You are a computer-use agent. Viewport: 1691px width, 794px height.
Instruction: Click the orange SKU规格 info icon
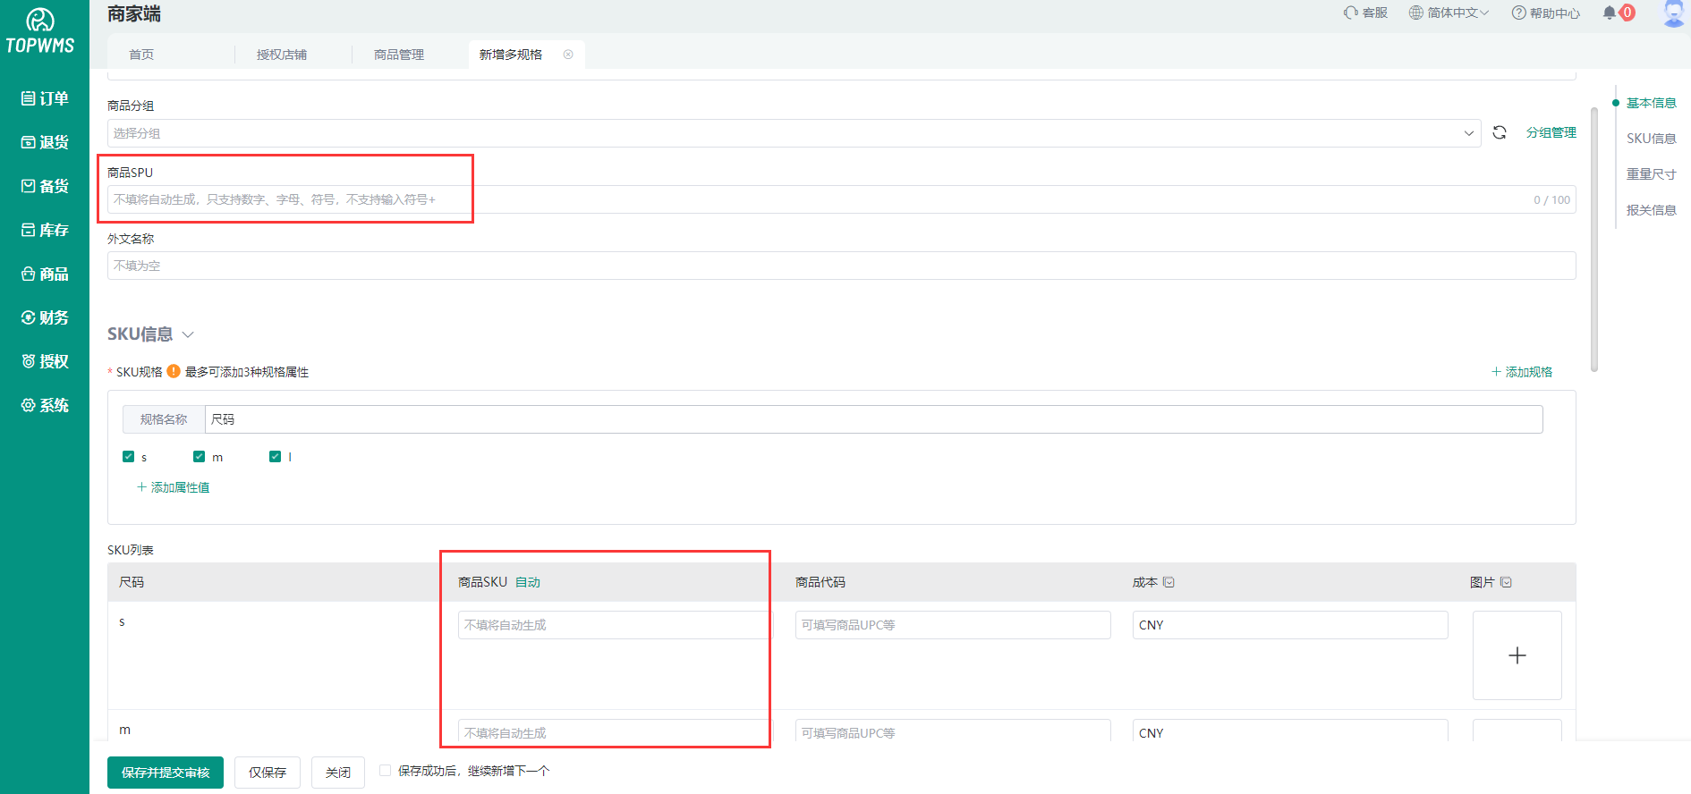point(174,371)
